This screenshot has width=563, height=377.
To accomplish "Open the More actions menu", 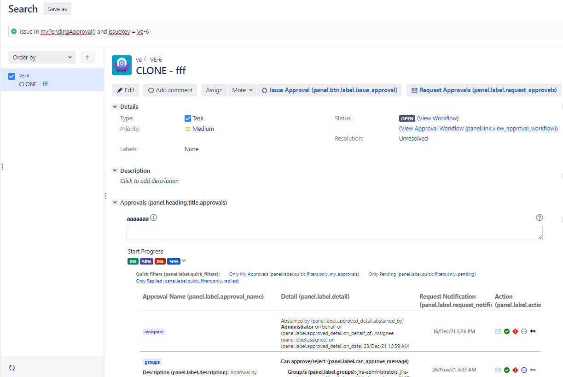I will click(242, 90).
